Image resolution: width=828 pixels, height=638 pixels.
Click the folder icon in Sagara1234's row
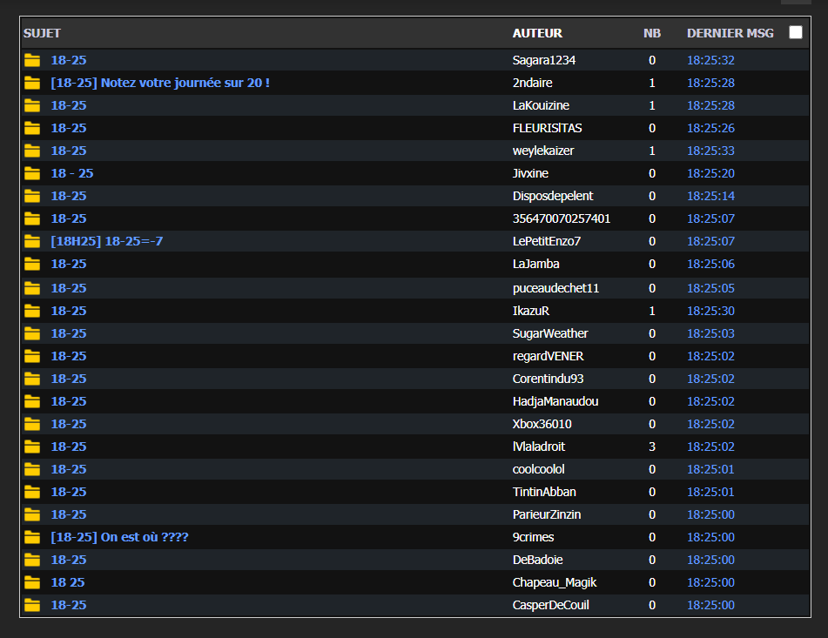tap(32, 60)
